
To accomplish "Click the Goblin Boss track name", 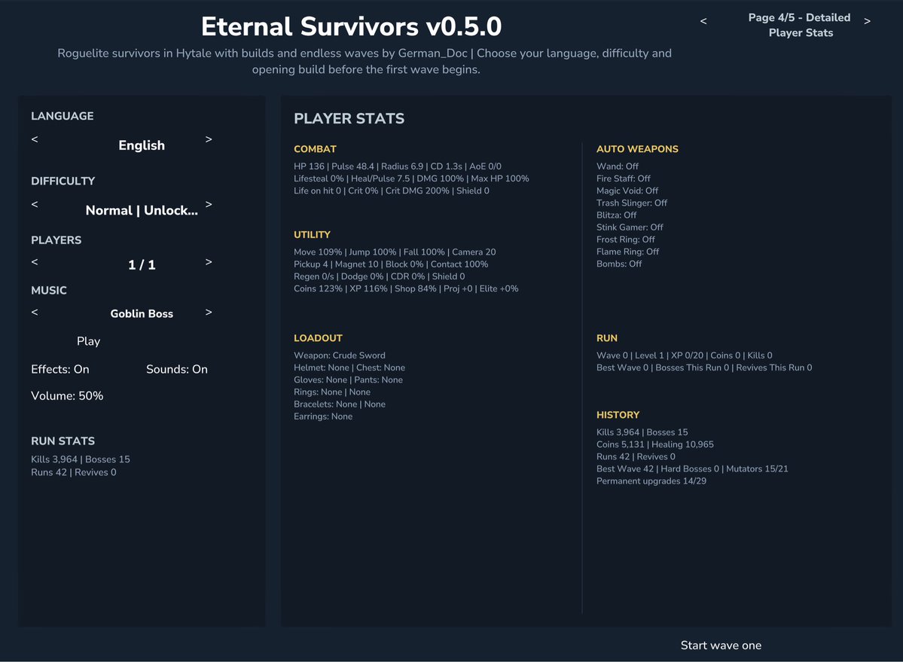I will click(x=142, y=314).
